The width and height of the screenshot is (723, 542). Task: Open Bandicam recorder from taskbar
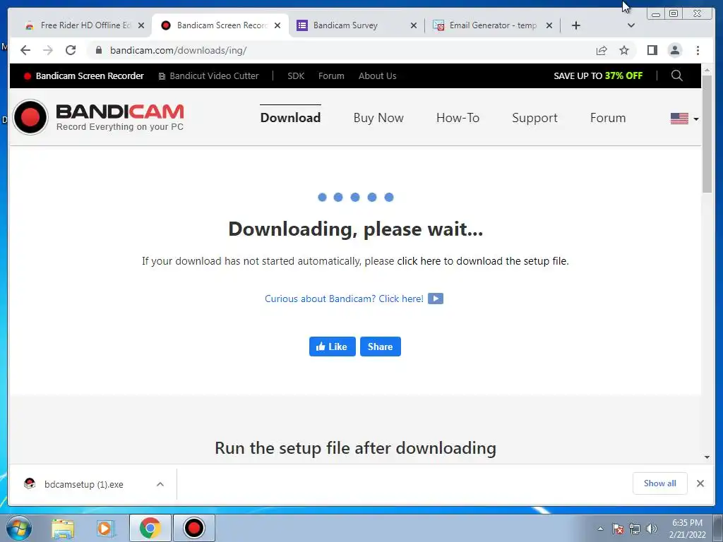[193, 528]
